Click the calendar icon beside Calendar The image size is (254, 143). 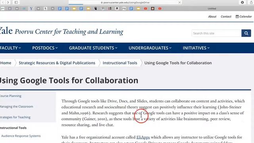click(237, 16)
